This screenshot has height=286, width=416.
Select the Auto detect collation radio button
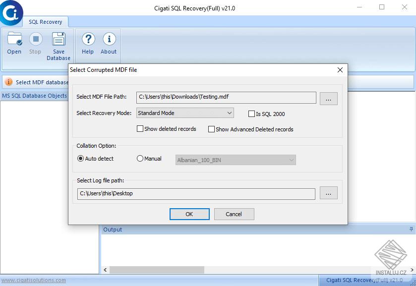(x=80, y=159)
